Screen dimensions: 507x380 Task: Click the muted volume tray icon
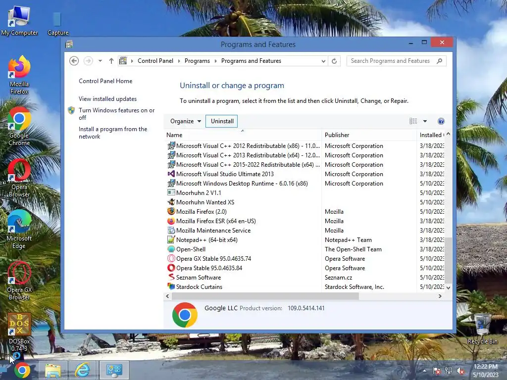[460, 371]
